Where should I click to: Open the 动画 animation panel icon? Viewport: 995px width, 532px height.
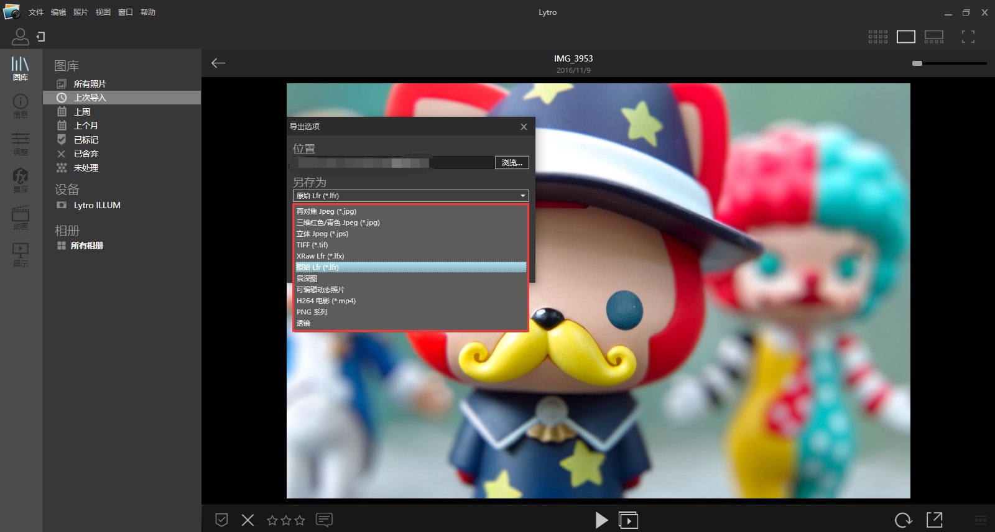click(x=21, y=217)
